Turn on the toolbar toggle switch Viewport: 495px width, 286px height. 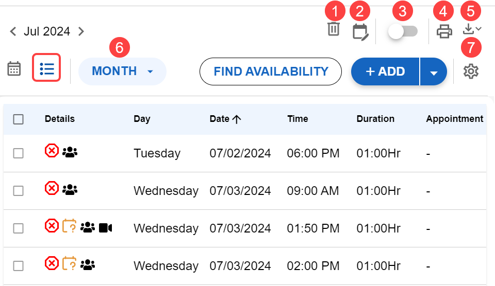coord(403,31)
